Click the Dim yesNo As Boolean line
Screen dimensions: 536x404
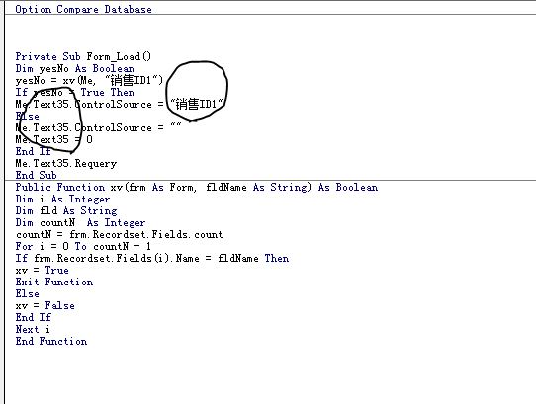75,68
